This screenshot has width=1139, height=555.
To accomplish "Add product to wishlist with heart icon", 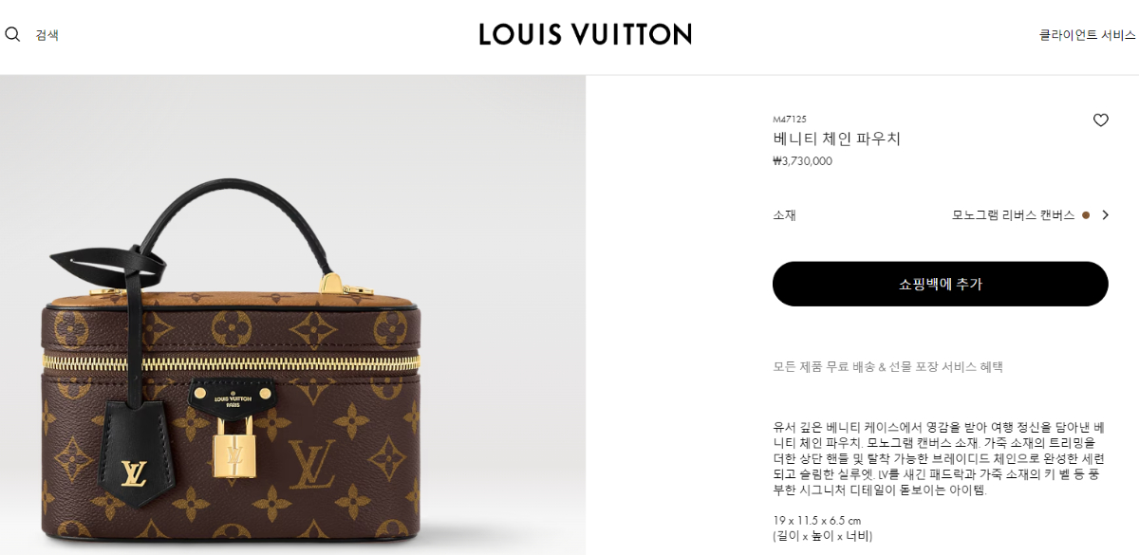I will coord(1100,120).
